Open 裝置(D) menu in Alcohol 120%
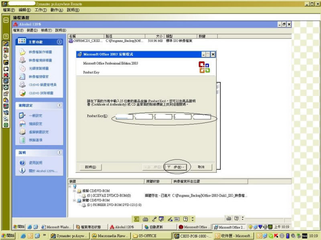Viewport: 321px width, 240px height. pos(32,30)
